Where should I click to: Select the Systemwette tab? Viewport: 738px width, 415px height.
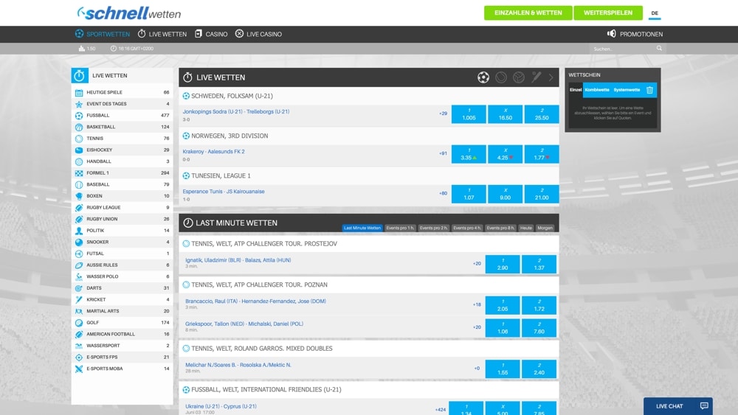(x=627, y=90)
